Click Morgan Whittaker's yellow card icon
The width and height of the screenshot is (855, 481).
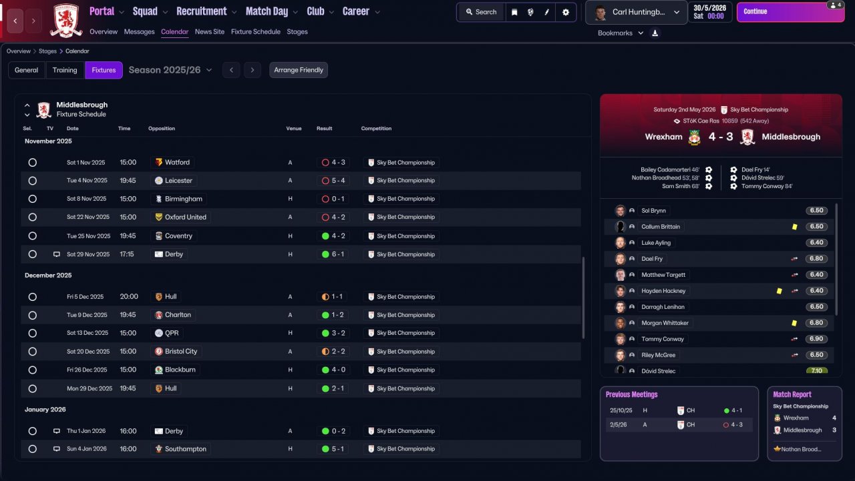(795, 323)
